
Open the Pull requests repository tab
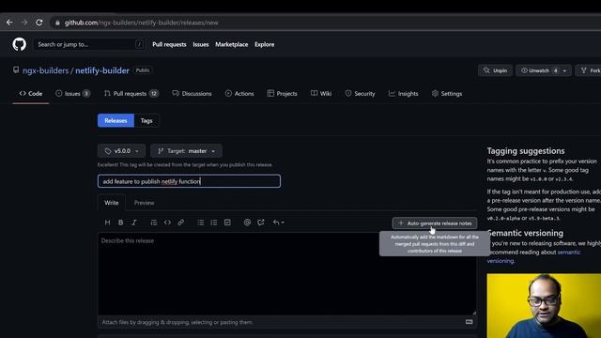[131, 94]
